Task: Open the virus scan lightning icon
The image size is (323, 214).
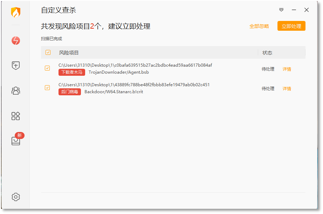Action: click(x=16, y=40)
